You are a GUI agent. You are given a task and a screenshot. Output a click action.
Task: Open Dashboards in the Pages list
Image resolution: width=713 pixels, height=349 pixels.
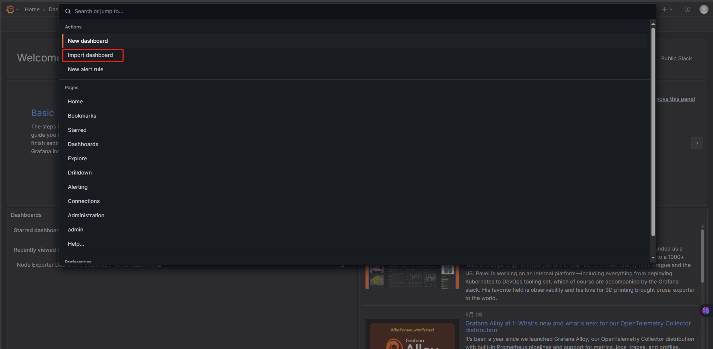(355, 144)
